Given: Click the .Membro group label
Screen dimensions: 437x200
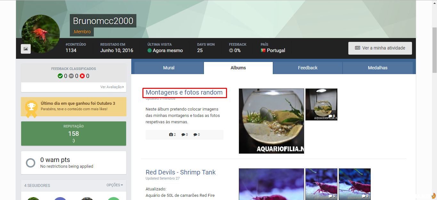Looking at the screenshot, I should pyautogui.click(x=82, y=32).
